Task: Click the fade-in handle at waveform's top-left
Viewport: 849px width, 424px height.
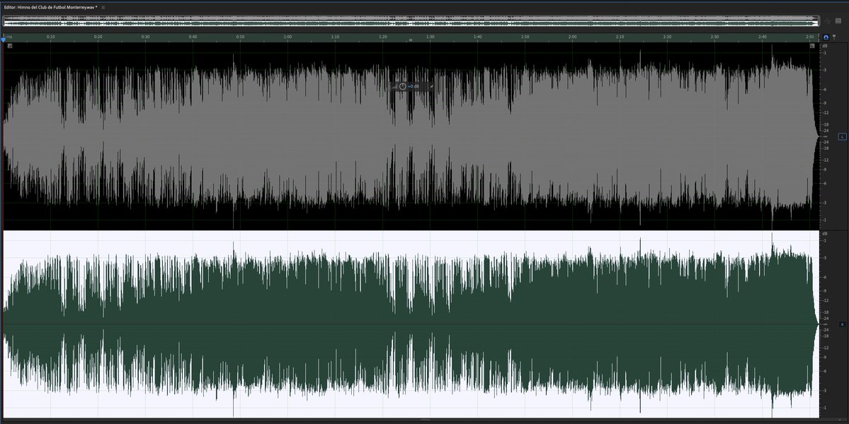Action: click(10, 46)
